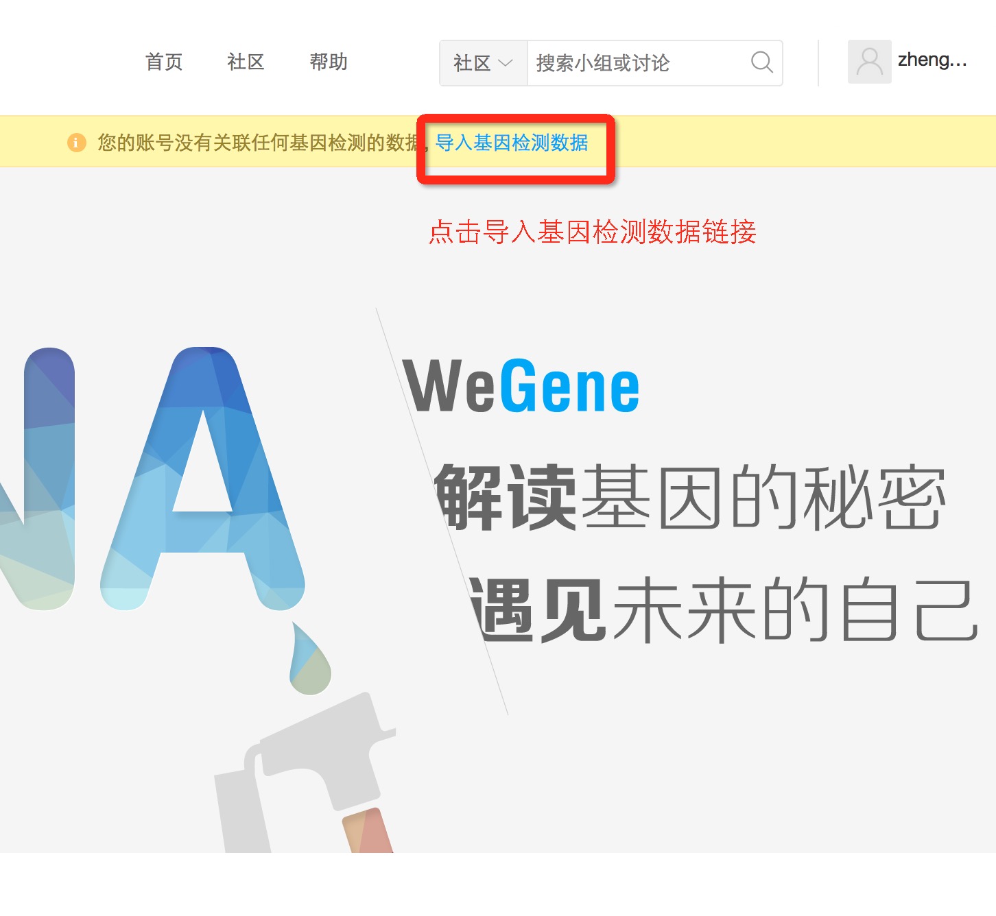Screen dimensions: 996x916
Task: Click the water droplet graphic
Action: pyautogui.click(x=310, y=659)
